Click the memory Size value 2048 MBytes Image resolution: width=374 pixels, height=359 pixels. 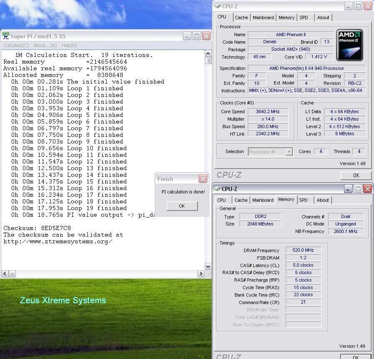[x=260, y=224]
